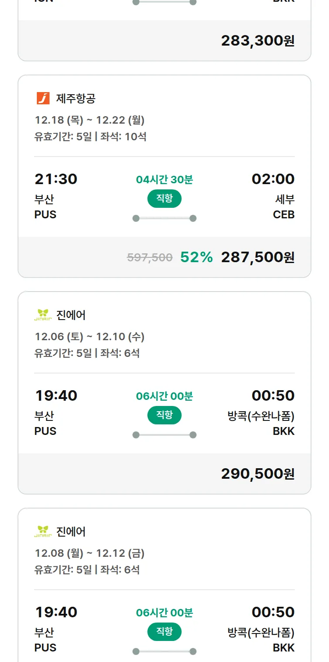Click 04시간 30분 flight duration text
The image size is (329, 662).
click(x=164, y=179)
